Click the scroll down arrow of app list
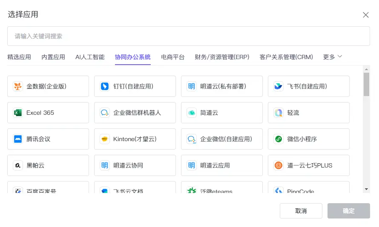This screenshot has width=379, height=227. (x=366, y=189)
